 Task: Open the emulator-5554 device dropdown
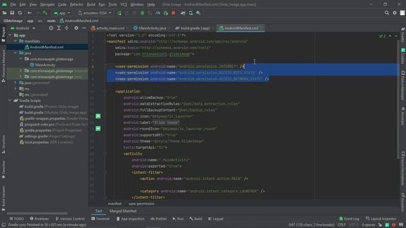pos(95,13)
